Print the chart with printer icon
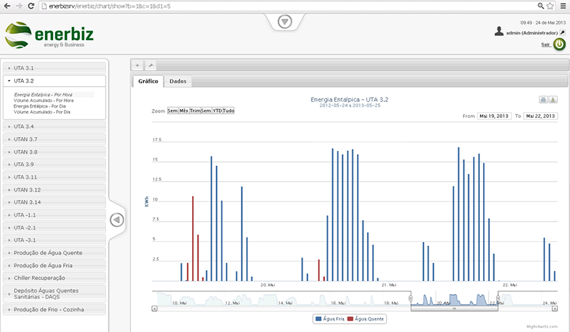 tap(543, 100)
